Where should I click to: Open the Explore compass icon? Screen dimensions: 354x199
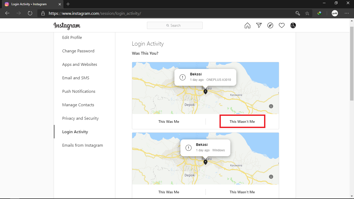pyautogui.click(x=270, y=25)
